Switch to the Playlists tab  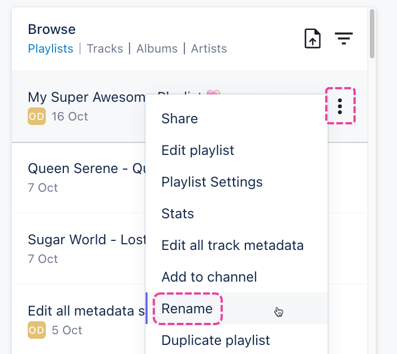coord(50,49)
